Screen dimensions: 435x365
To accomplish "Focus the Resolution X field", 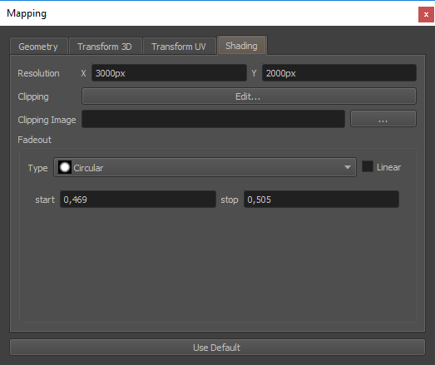I will point(169,73).
